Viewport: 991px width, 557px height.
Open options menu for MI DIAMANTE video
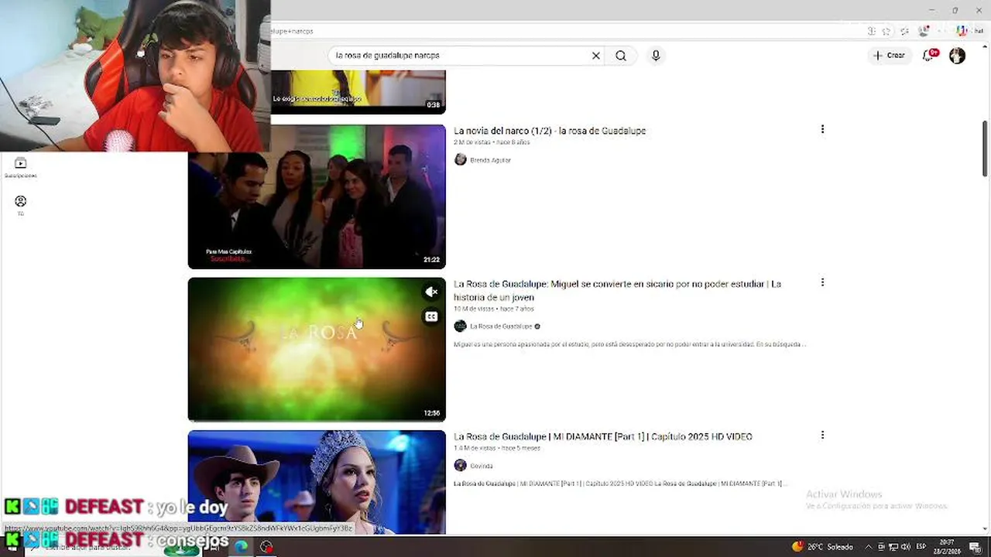(x=822, y=436)
